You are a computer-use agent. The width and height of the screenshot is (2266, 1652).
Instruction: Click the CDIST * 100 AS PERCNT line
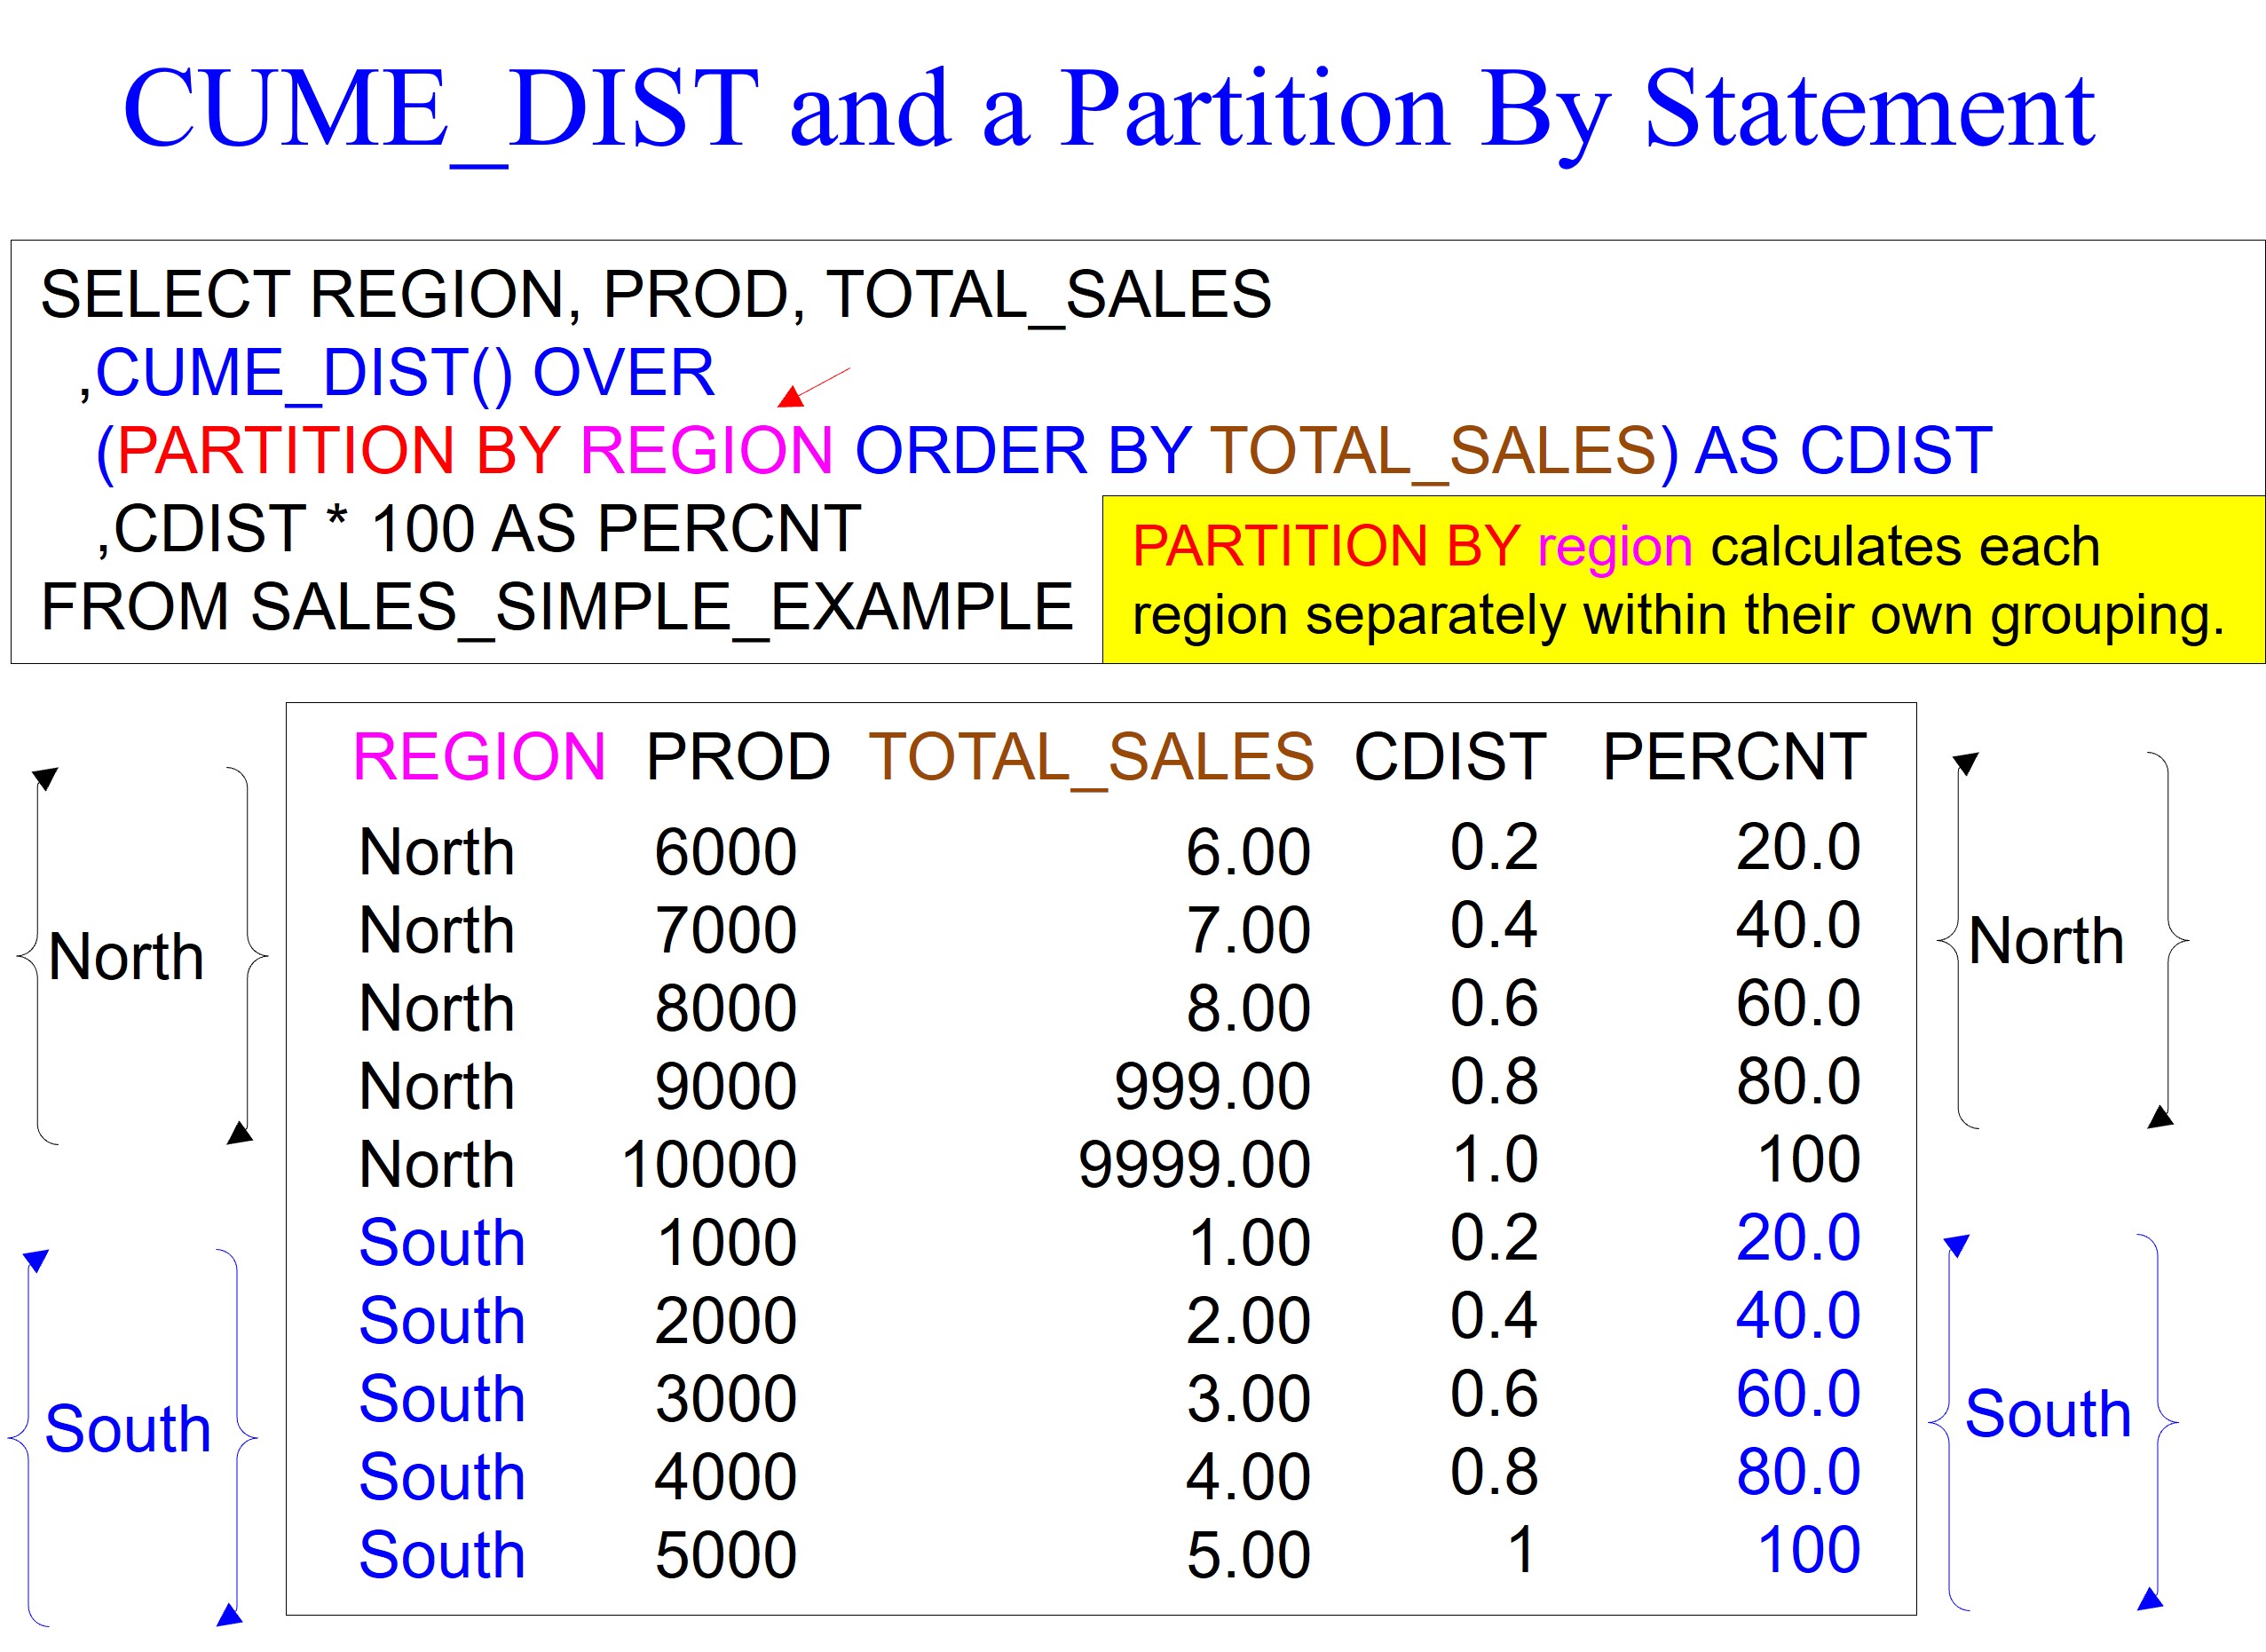[478, 529]
